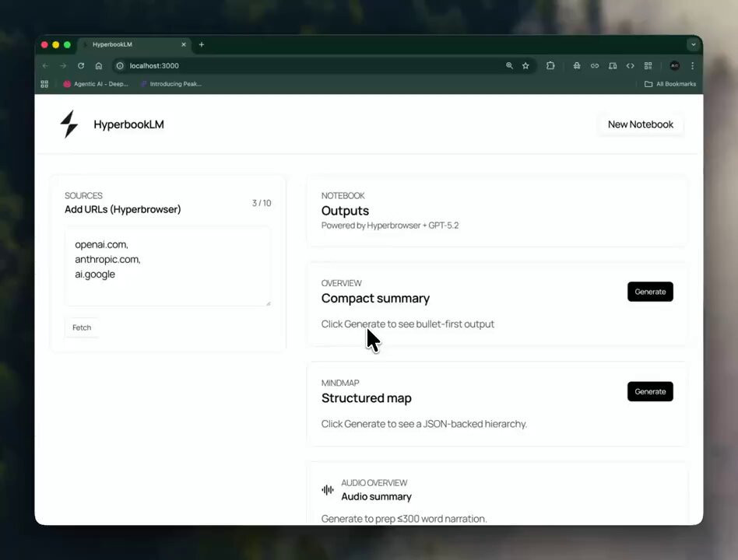Screen dimensions: 738x560
Task: Open a new browser tab
Action: pos(202,44)
